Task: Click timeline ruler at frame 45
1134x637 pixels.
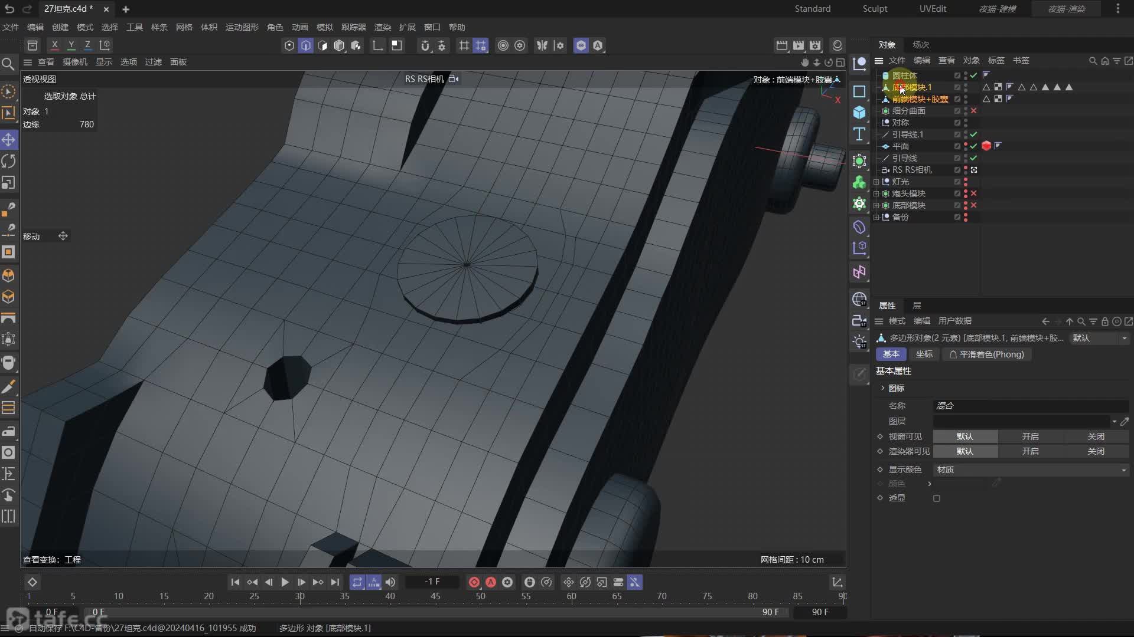Action: coord(435,596)
